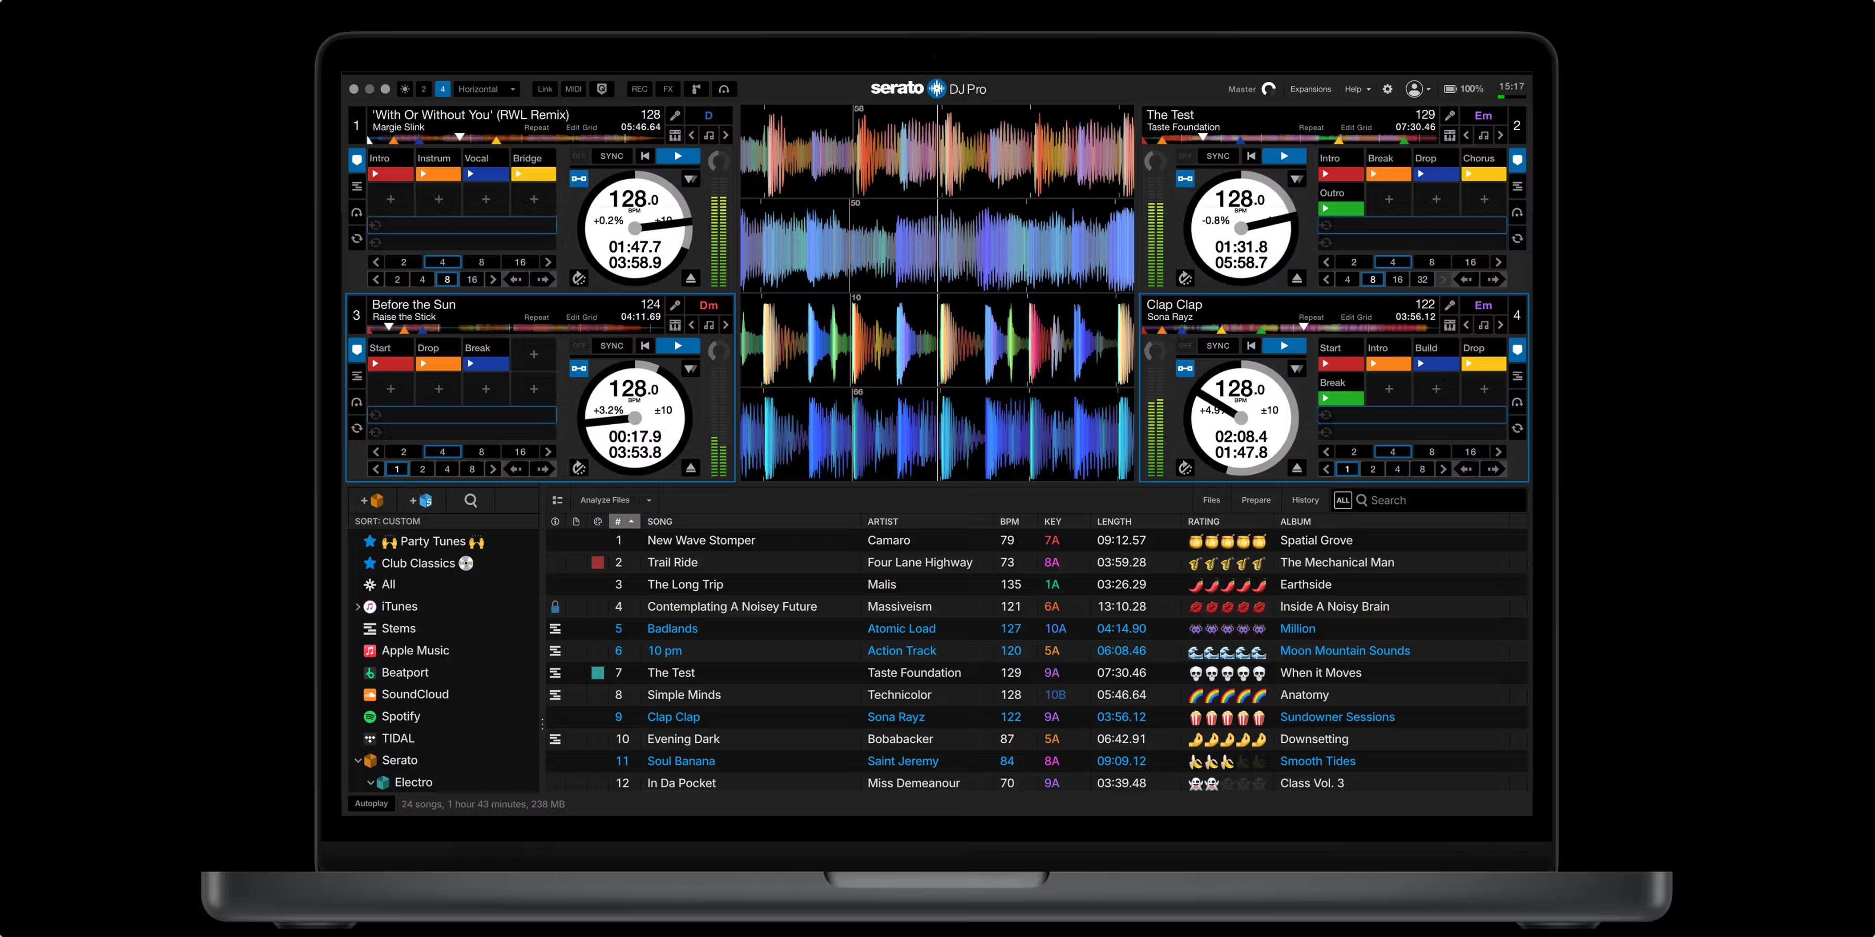Open the deck 1 pitch 'n time keyboard icon

(x=674, y=135)
